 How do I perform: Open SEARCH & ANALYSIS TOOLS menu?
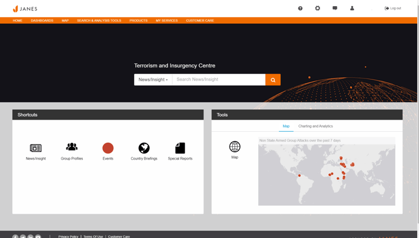tap(99, 21)
